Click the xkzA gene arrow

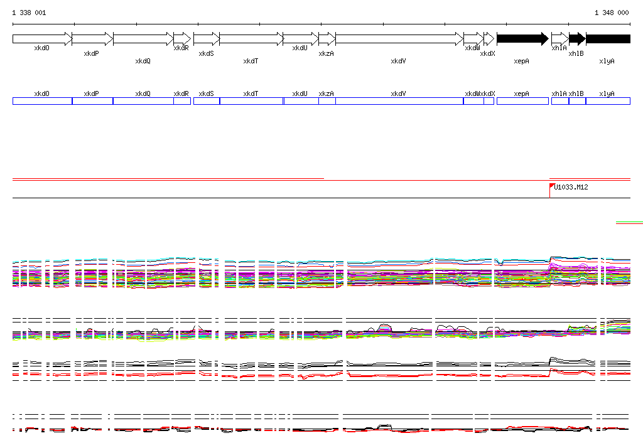[x=327, y=39]
